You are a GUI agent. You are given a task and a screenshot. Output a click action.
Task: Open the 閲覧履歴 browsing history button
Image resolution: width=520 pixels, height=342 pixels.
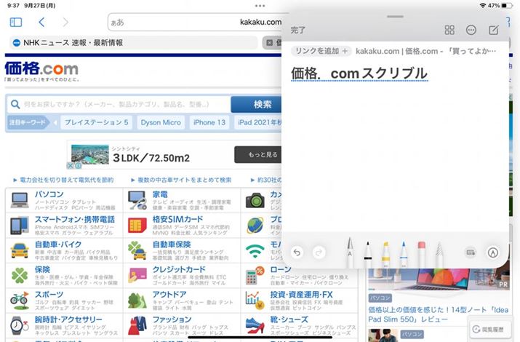point(489,329)
